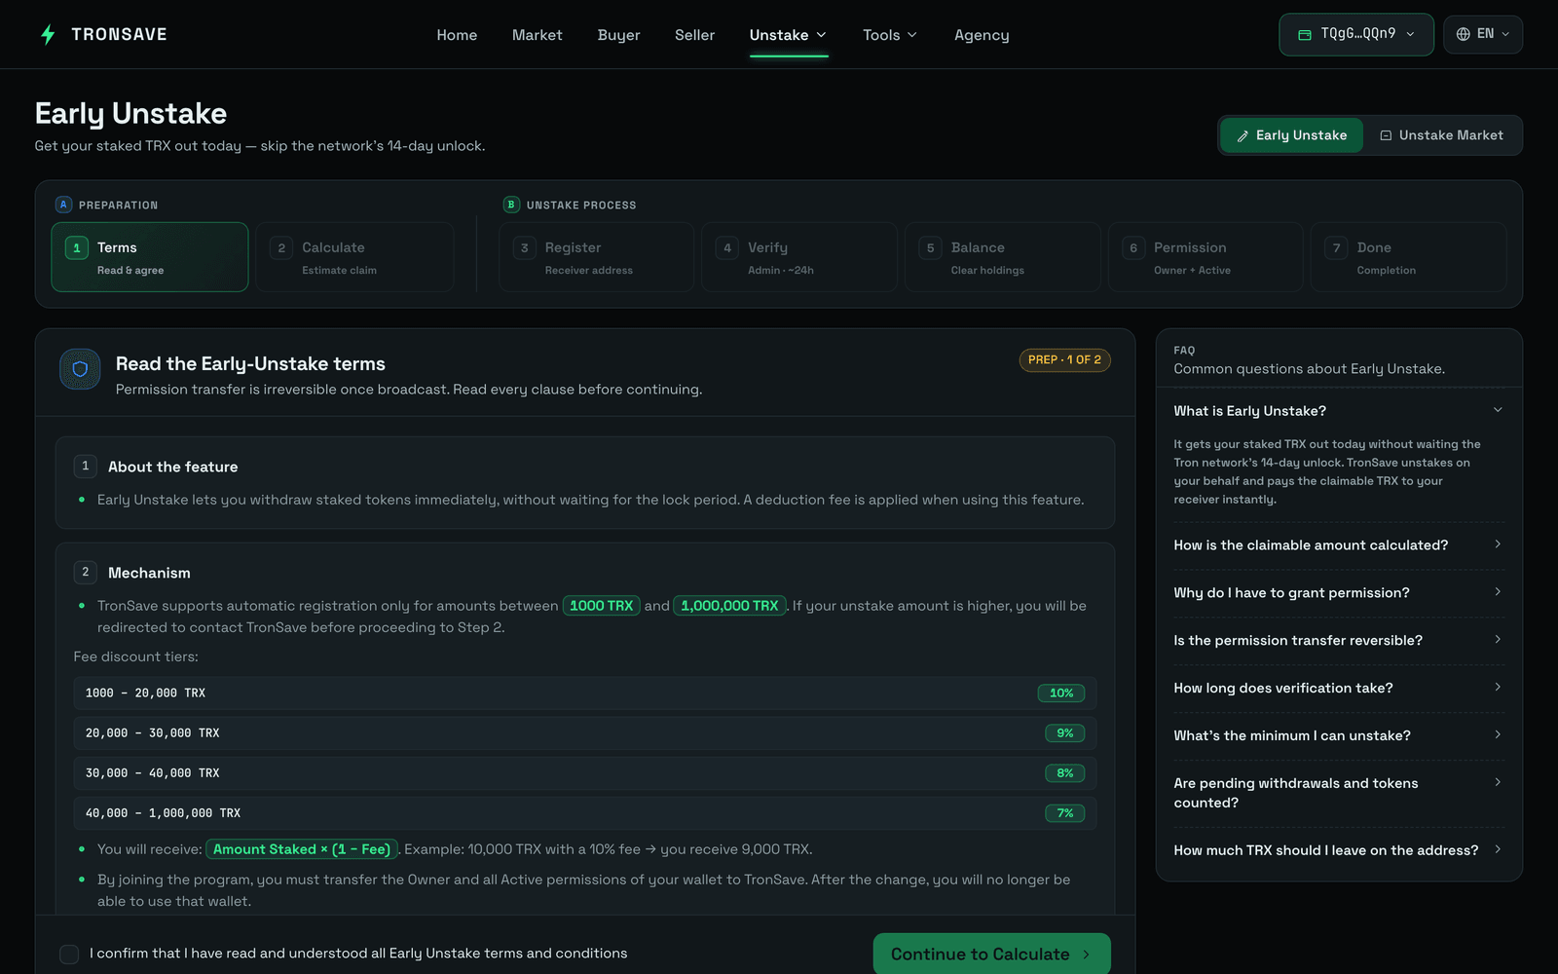Click the 7% fee badge

point(1064,813)
